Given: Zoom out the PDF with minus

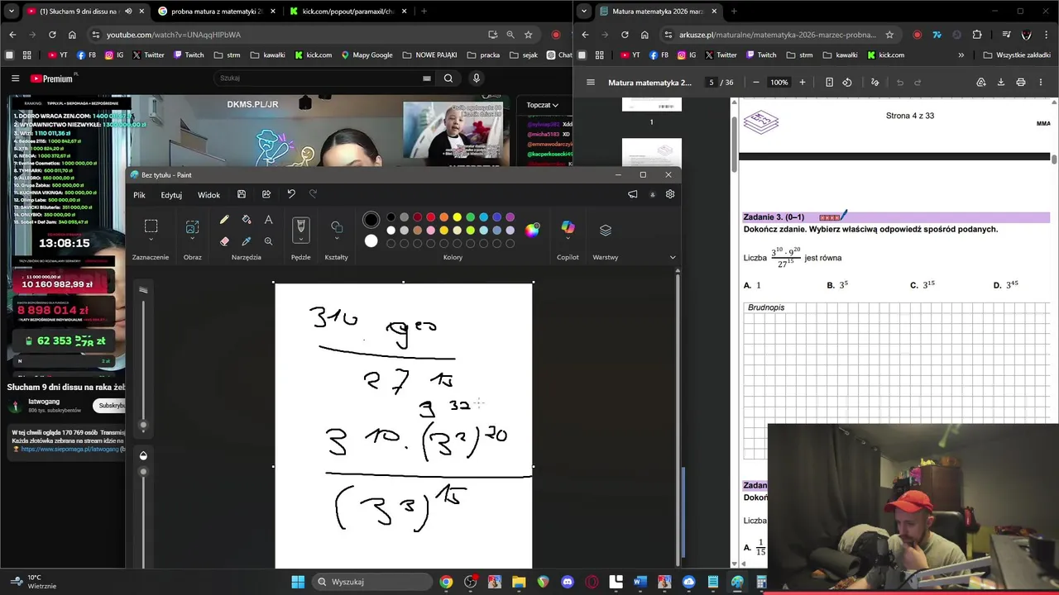Looking at the screenshot, I should pyautogui.click(x=755, y=83).
